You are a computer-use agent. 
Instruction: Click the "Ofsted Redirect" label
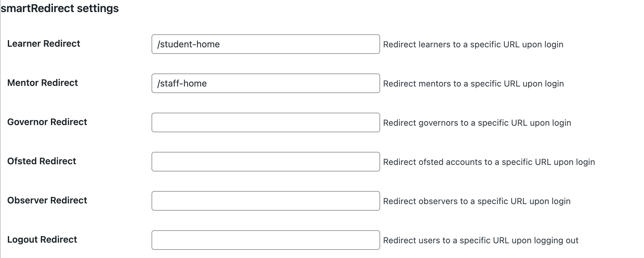point(41,161)
